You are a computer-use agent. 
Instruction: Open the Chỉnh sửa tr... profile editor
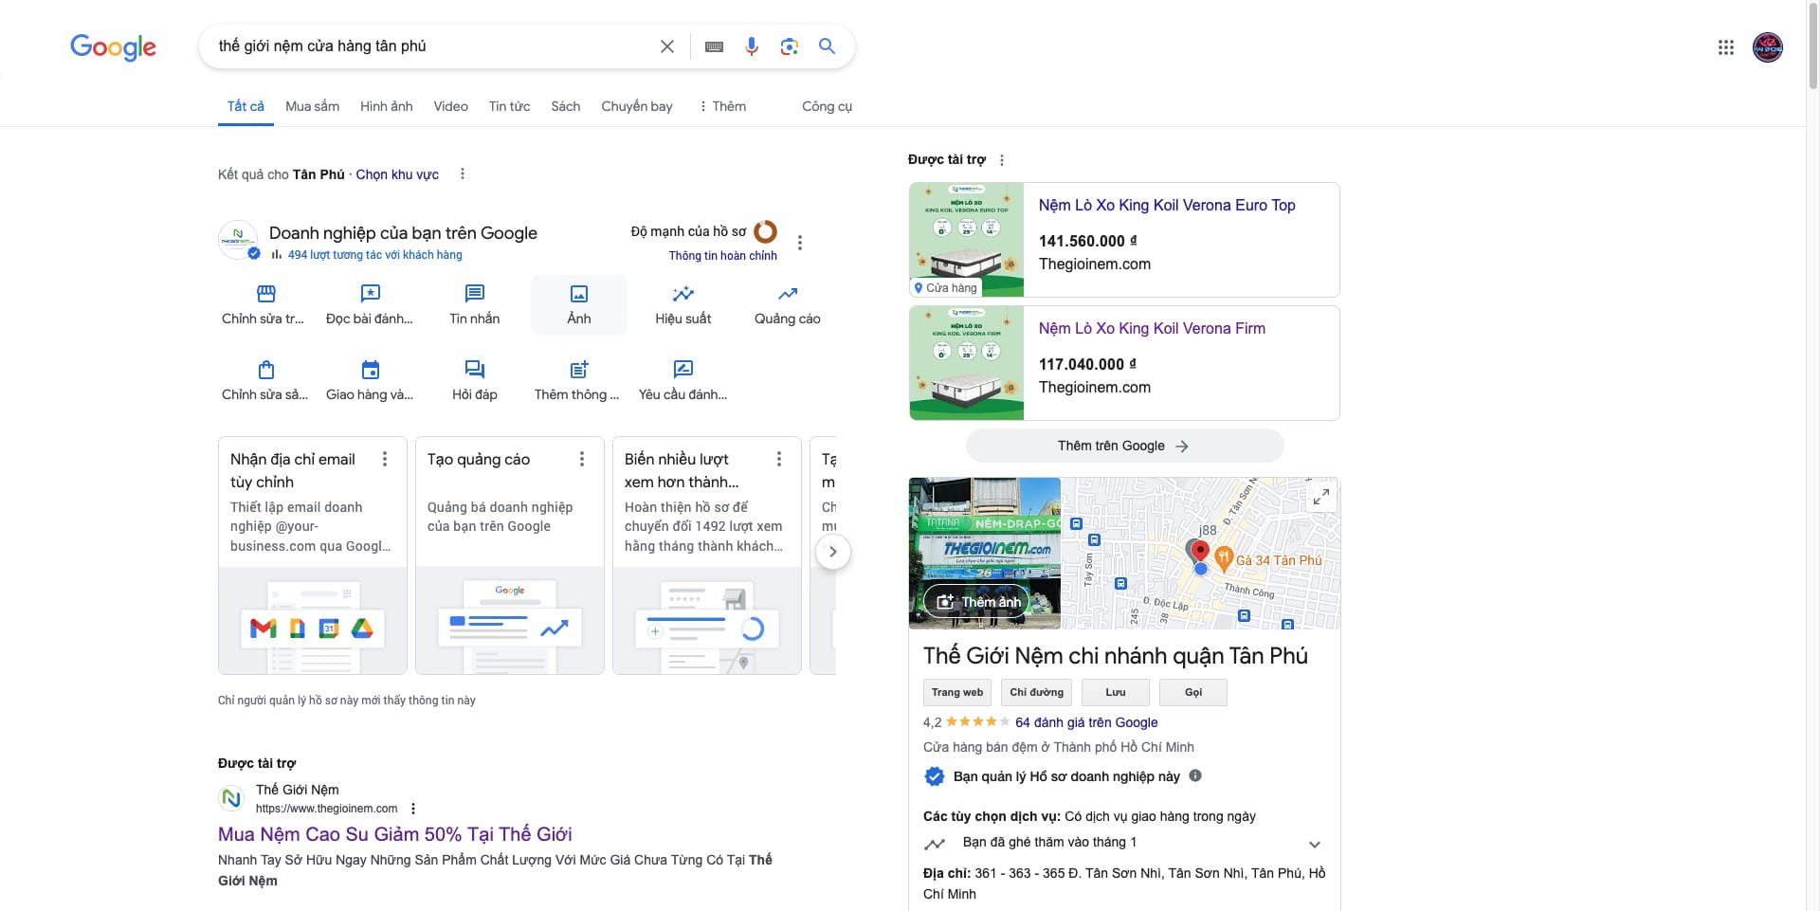coord(264,304)
